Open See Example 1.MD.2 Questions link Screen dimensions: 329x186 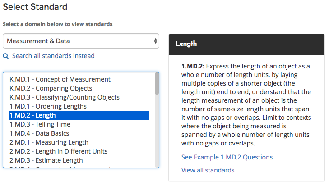tap(227, 157)
